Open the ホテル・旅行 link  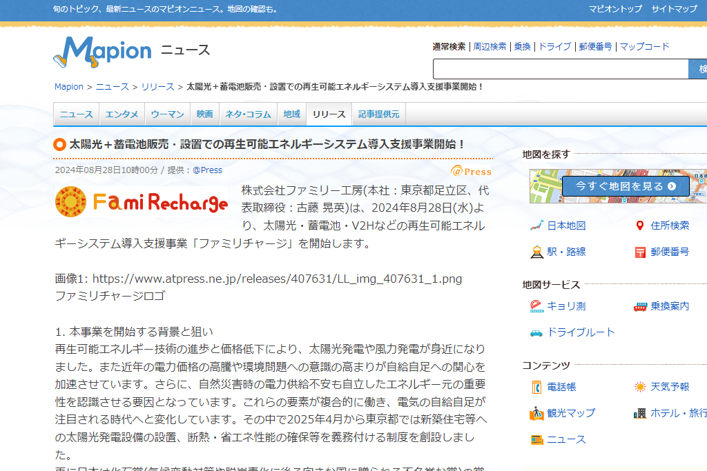pos(679,413)
